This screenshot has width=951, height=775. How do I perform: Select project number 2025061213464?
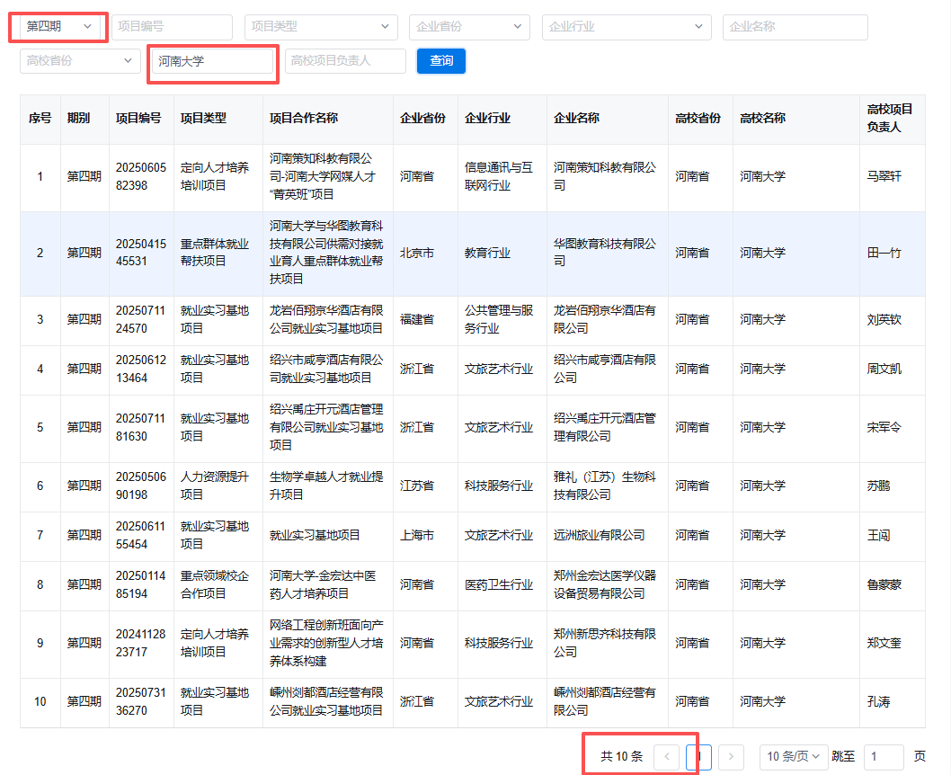141,369
